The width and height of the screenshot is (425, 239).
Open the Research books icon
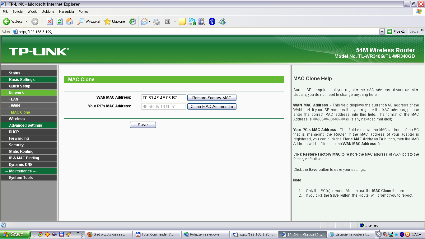[x=202, y=21]
